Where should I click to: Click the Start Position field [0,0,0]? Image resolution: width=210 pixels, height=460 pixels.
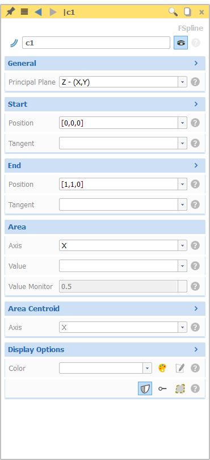click(119, 123)
